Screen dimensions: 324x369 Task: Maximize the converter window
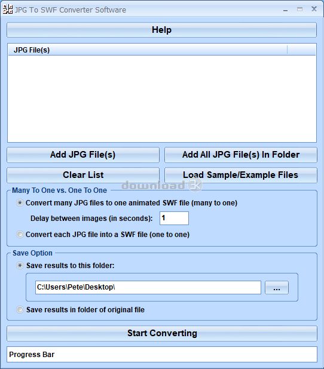point(299,10)
